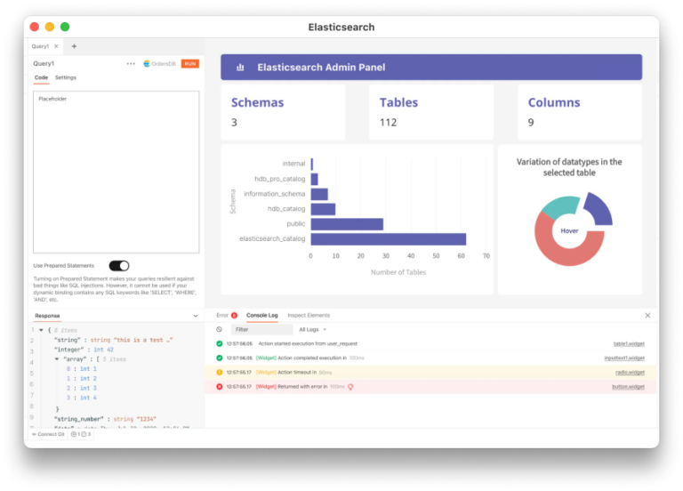Image resolution: width=683 pixels, height=491 pixels.
Task: Switch to the Settings tab
Action: 66,77
